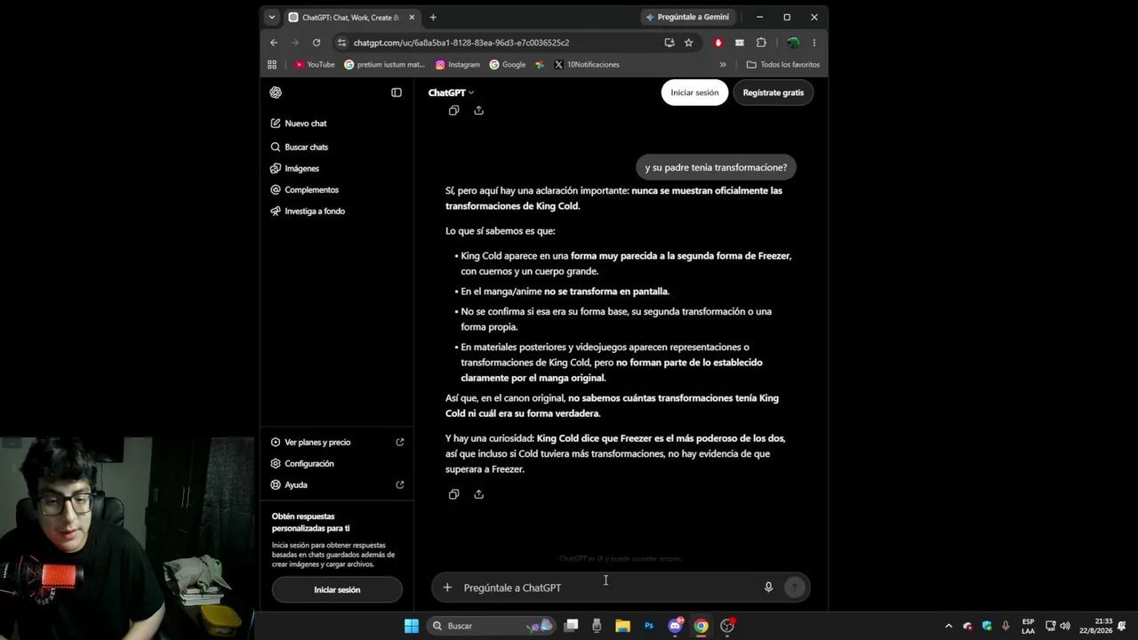Open Buscar chats in sidebar
Image resolution: width=1138 pixels, height=640 pixels.
[x=337, y=147]
